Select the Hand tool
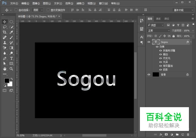 [5, 69]
